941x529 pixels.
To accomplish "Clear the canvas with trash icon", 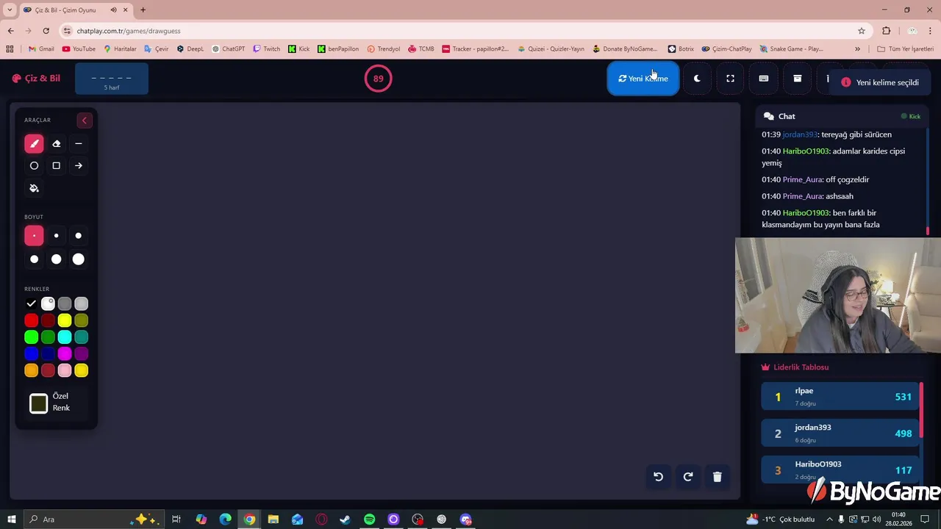I will click(718, 477).
